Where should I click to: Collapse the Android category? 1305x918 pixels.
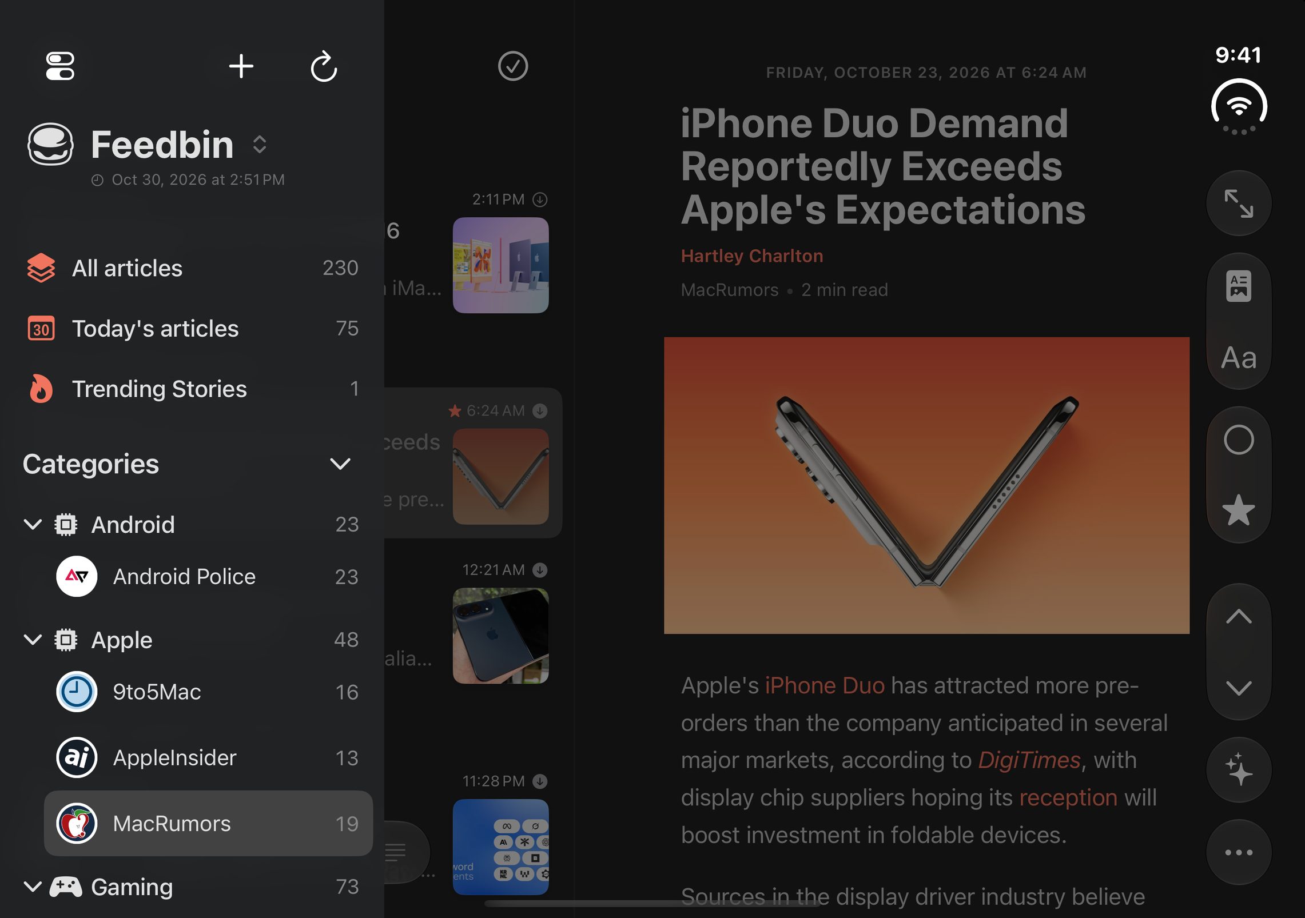[33, 524]
